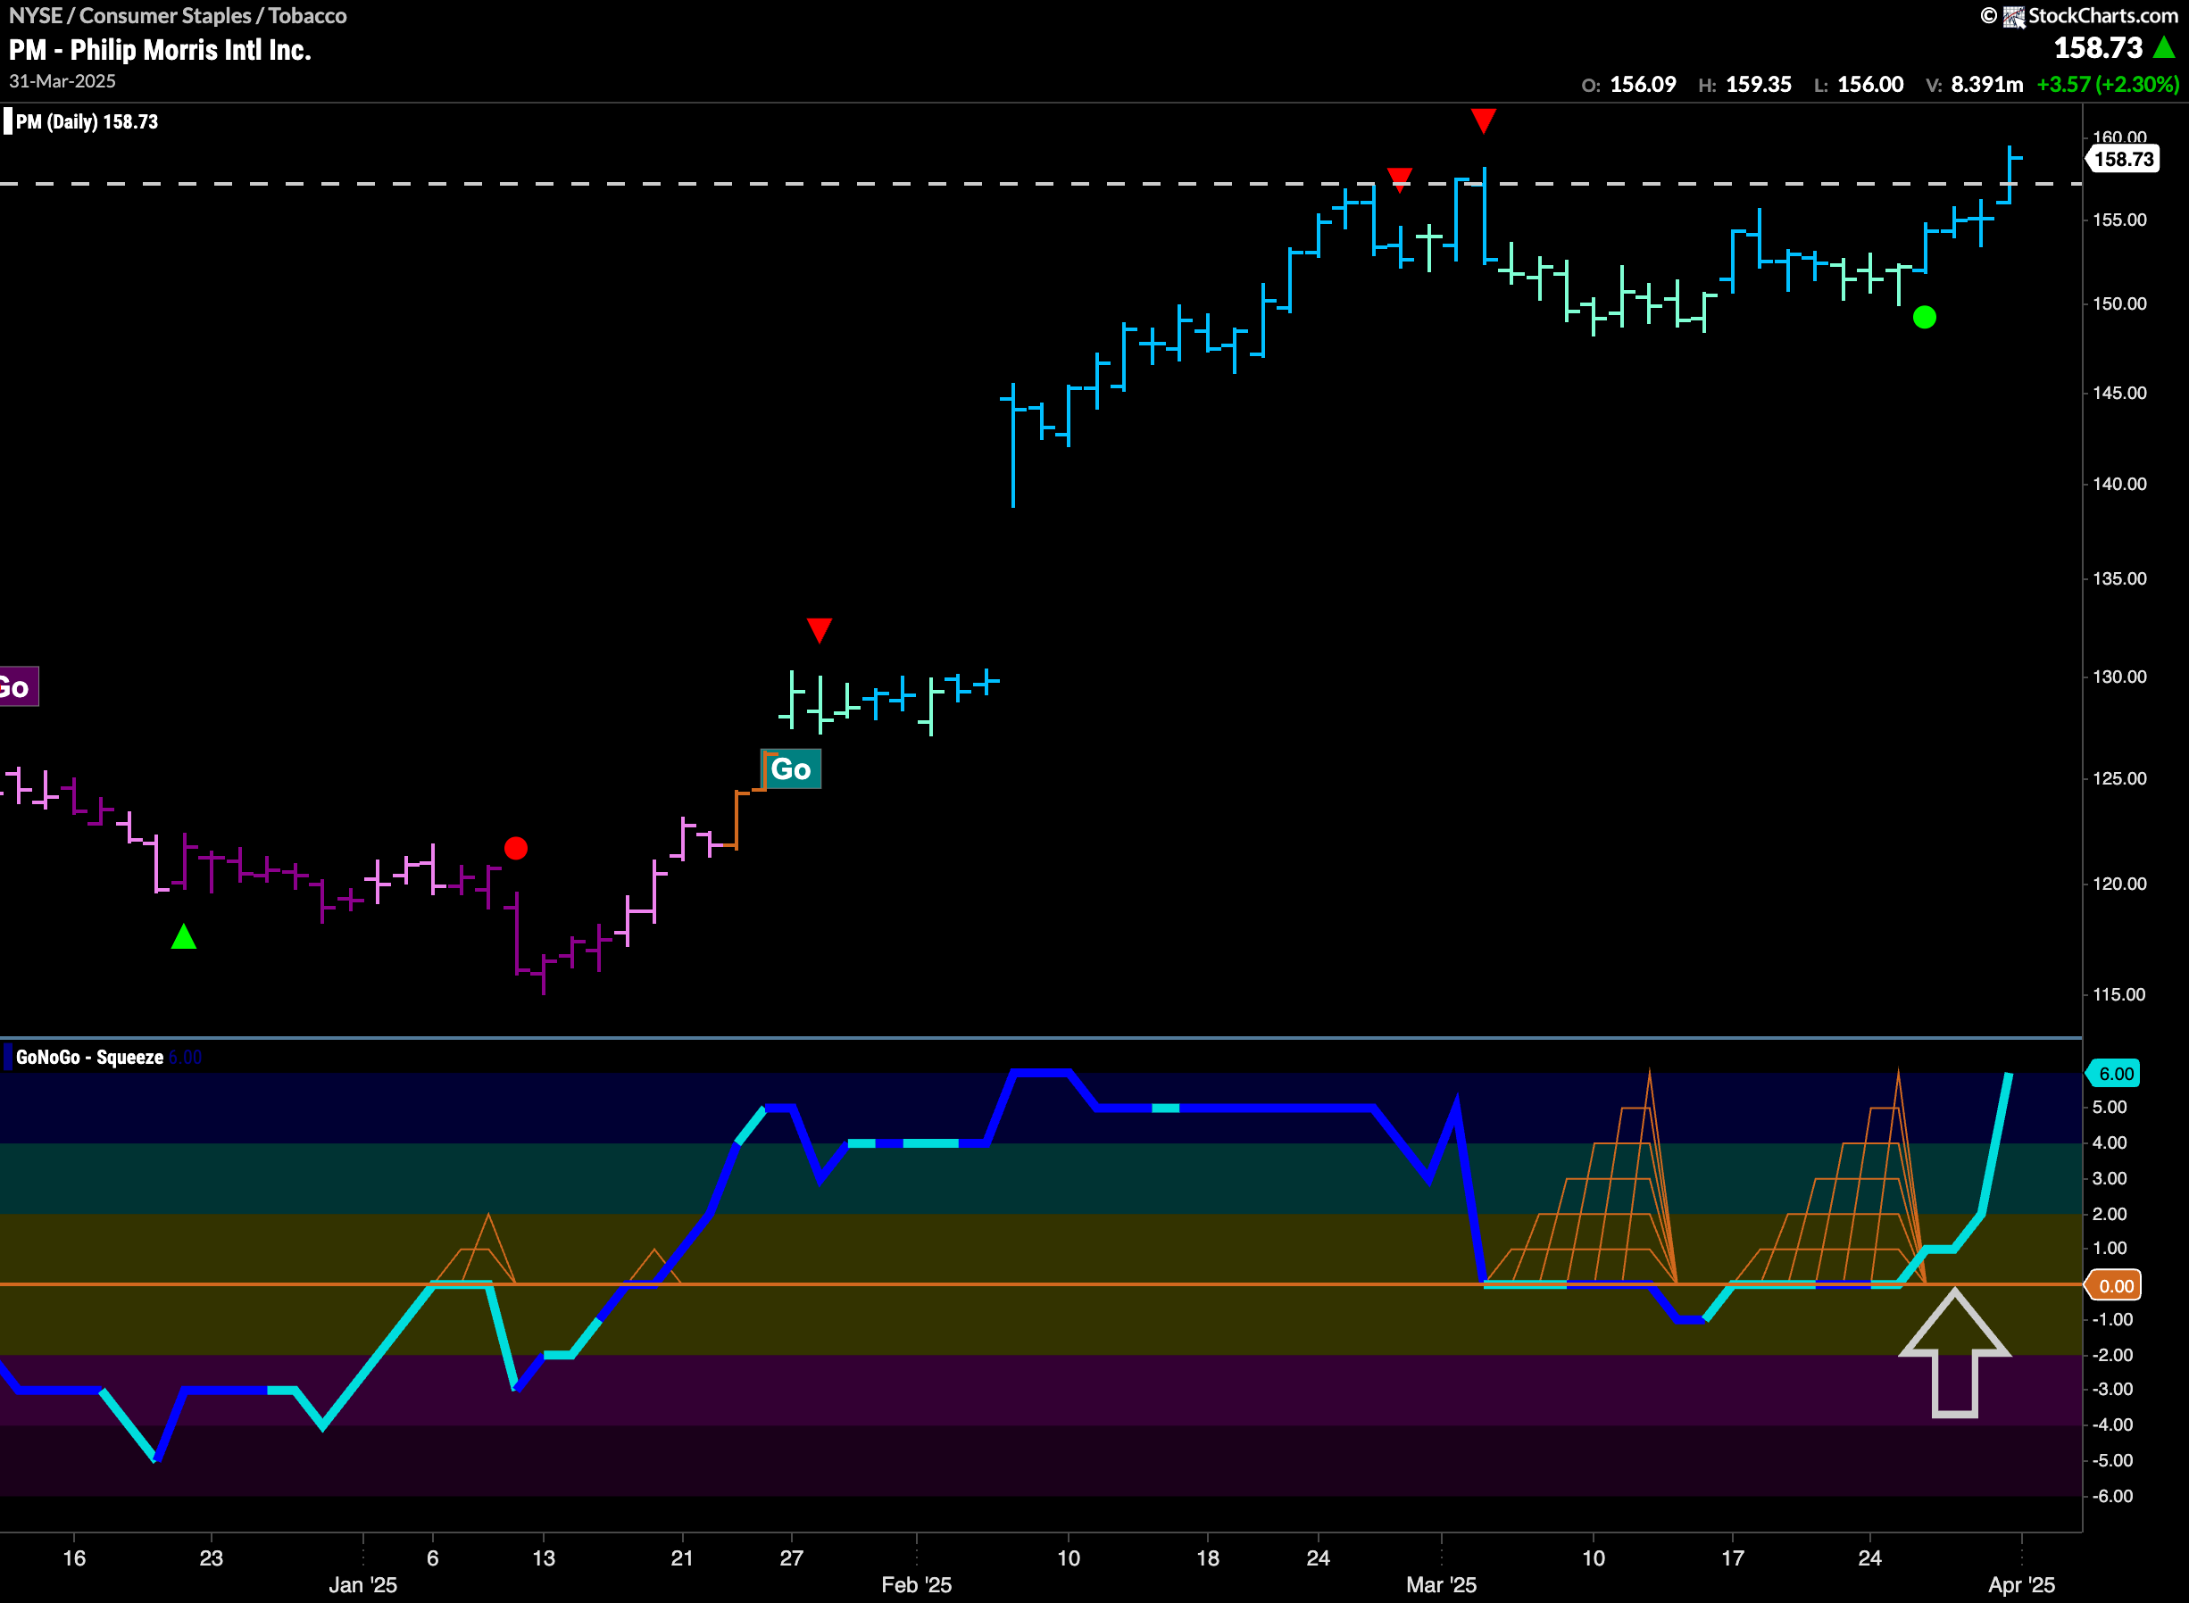Click the 115.00 price axis label
The width and height of the screenshot is (2189, 1603).
tap(2119, 993)
